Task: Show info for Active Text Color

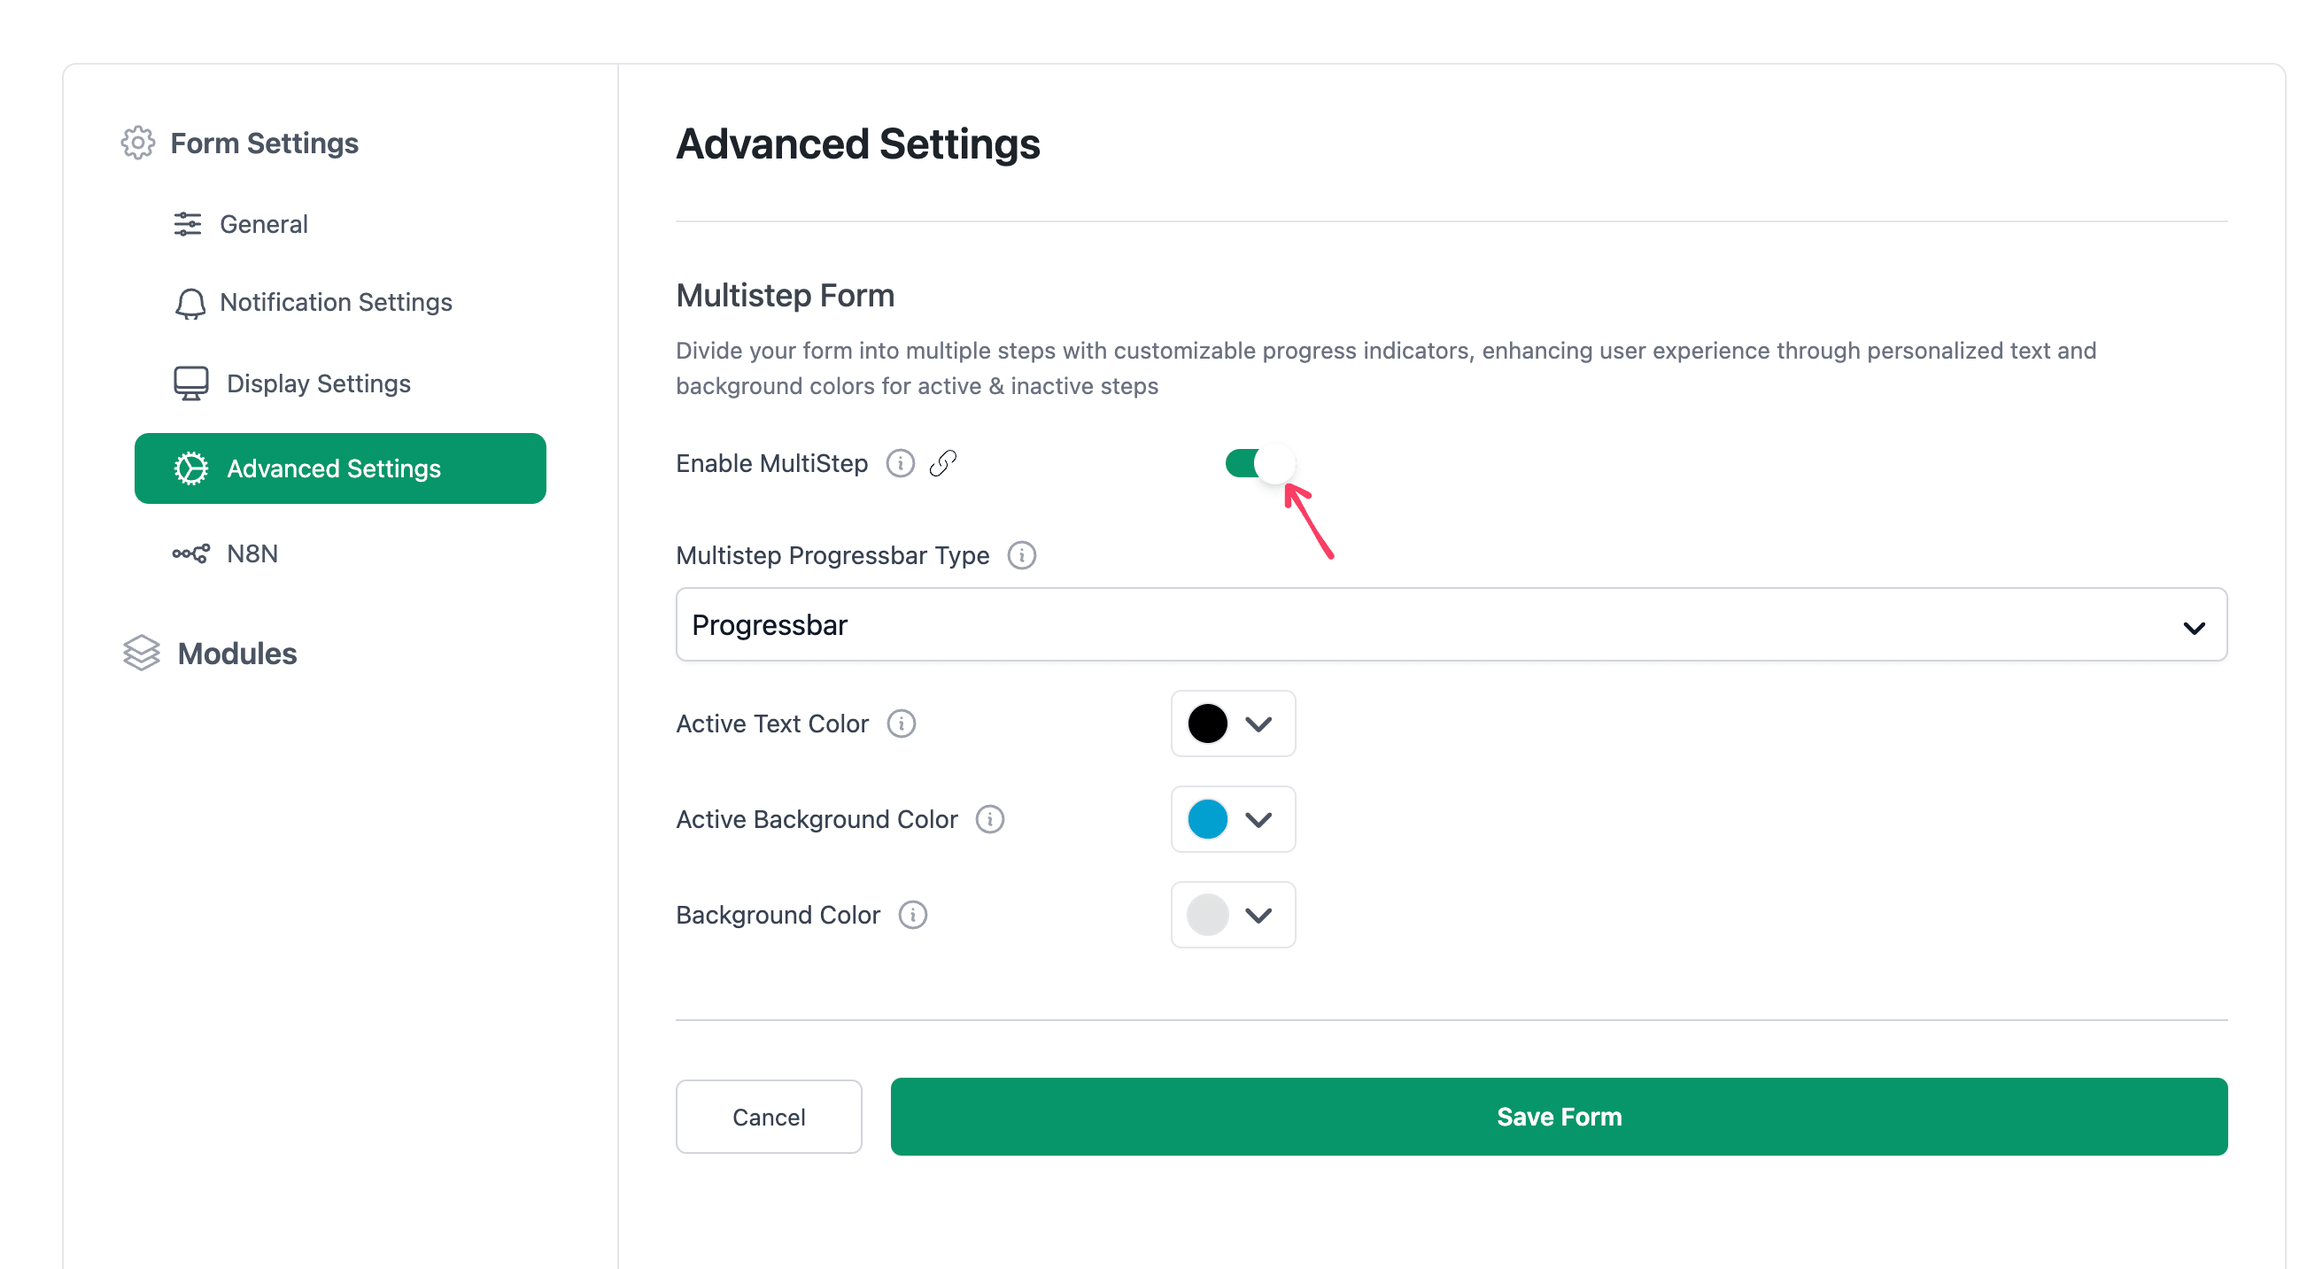Action: pos(901,723)
